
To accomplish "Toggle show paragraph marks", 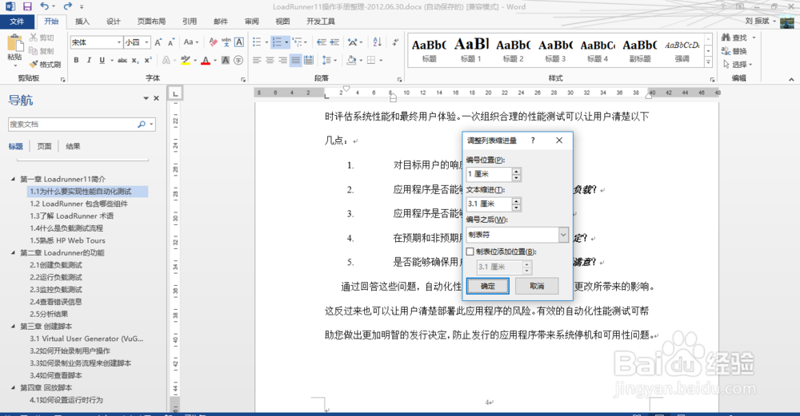I will pyautogui.click(x=395, y=42).
